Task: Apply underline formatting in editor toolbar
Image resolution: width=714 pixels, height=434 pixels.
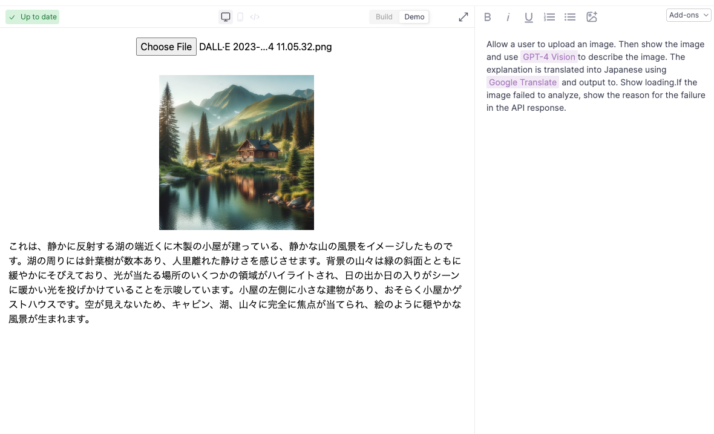Action: point(528,18)
